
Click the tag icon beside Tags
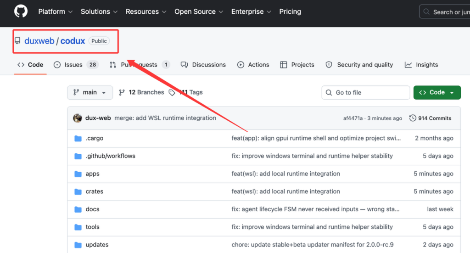click(172, 93)
